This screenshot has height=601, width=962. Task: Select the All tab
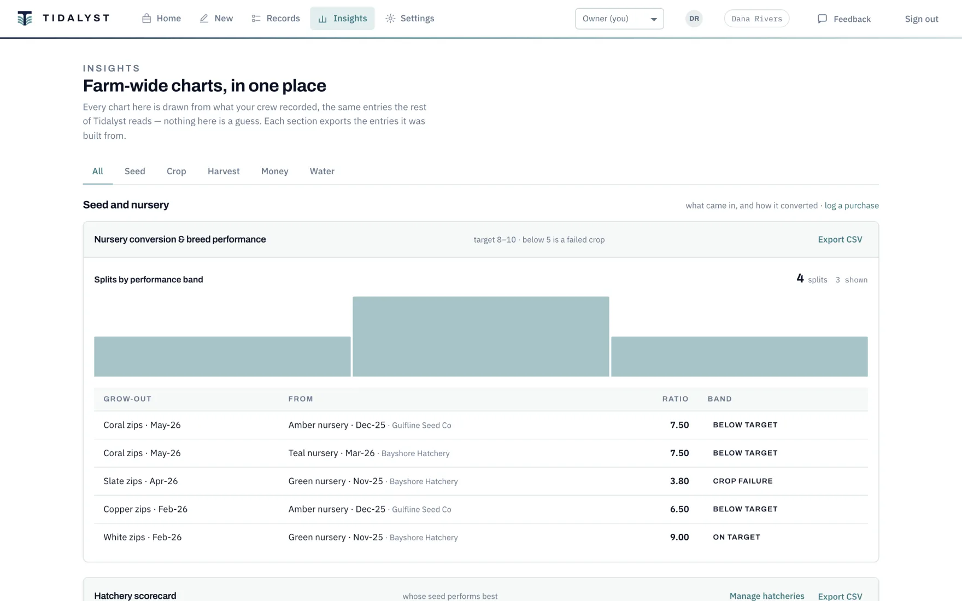[98, 172]
